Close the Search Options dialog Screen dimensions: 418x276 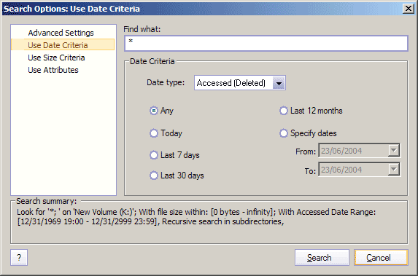[409, 9]
